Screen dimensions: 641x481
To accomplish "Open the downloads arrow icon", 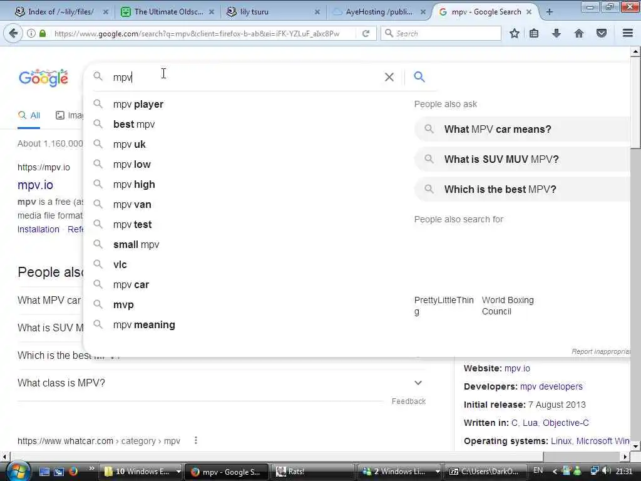I will [x=556, y=34].
